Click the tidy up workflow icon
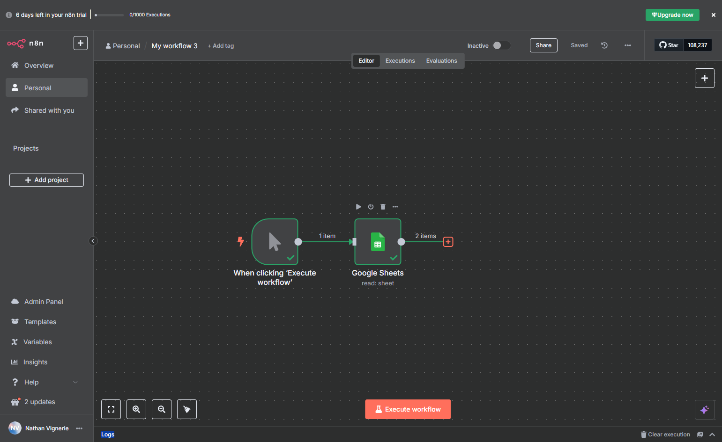722x442 pixels. (187, 409)
